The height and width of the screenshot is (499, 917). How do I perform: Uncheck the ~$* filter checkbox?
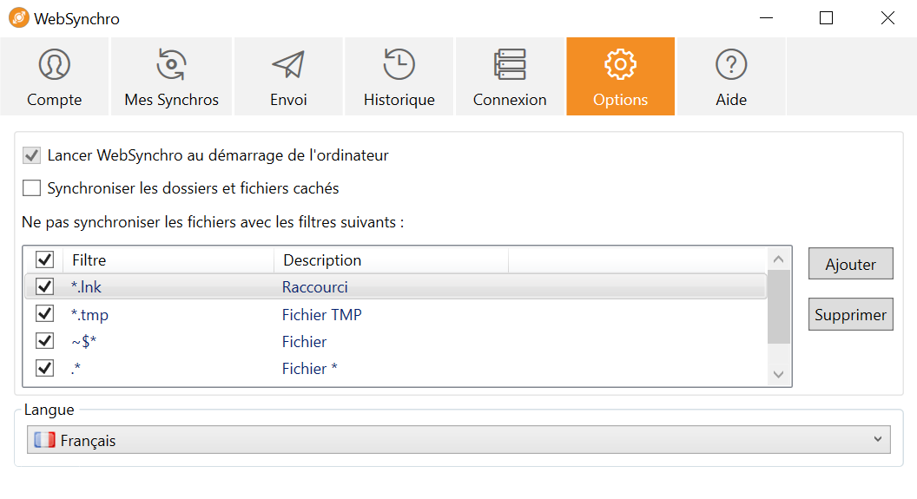coord(44,341)
